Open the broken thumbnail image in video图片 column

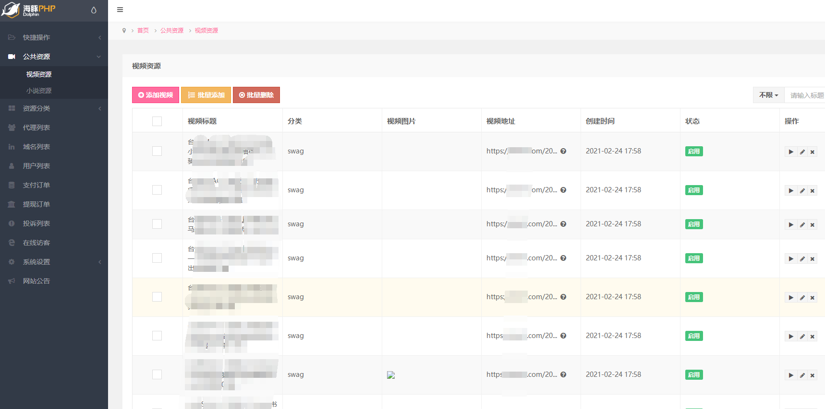click(x=391, y=375)
